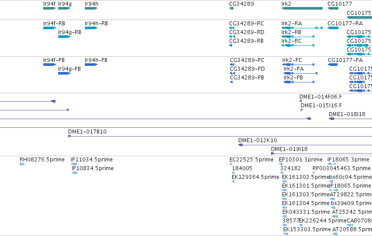Click the Ir94g gene label
This screenshot has width=372, height=236.
click(65, 4)
